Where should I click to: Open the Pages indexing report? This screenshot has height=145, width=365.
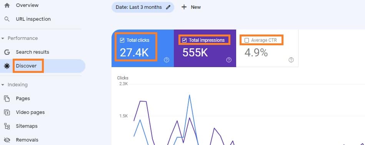(x=23, y=98)
